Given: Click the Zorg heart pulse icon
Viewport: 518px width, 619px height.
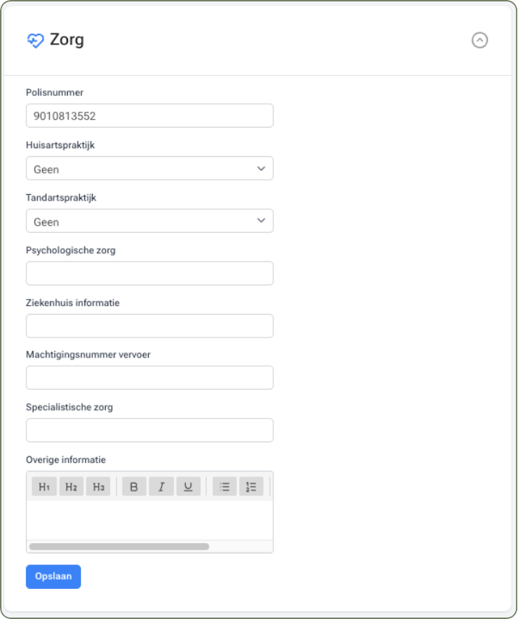Looking at the screenshot, I should coord(35,40).
